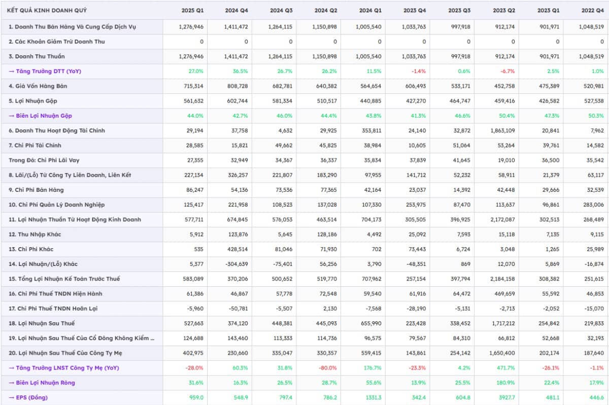This screenshot has height=405, width=609.
Task: Open the 'Tăng Trưởng DTT (YoY)' row label
Action: point(45,71)
